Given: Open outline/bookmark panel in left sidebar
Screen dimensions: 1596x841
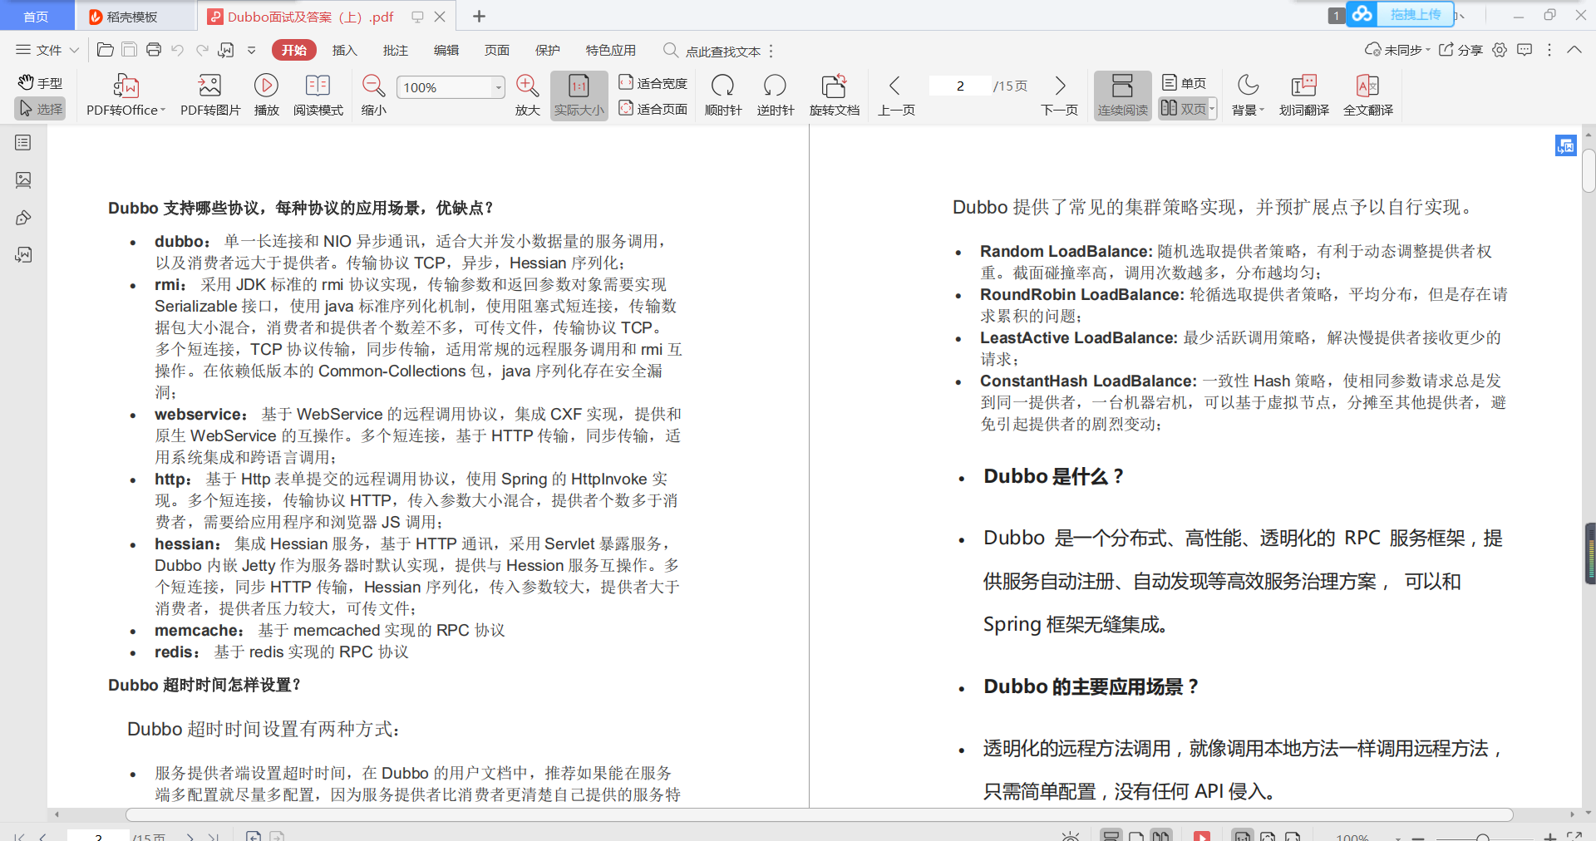Looking at the screenshot, I should [x=23, y=143].
